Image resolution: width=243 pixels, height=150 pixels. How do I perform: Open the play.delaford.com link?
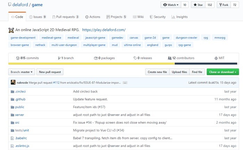104,30
